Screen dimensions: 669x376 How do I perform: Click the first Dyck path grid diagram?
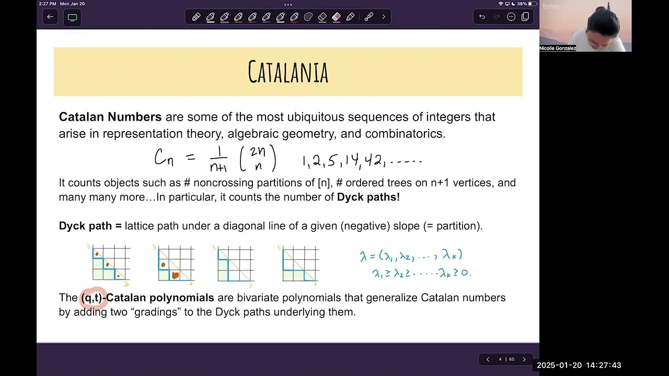tap(110, 264)
